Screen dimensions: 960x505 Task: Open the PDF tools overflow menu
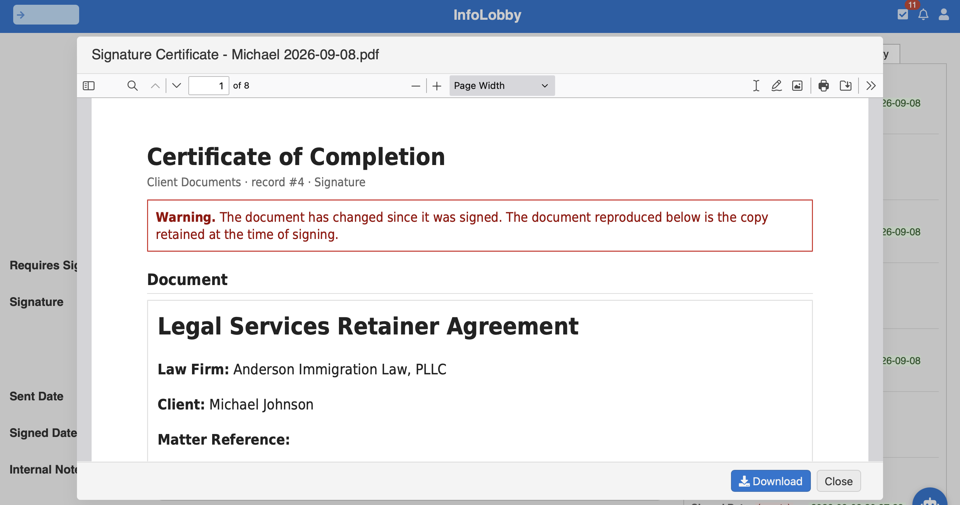click(x=871, y=86)
